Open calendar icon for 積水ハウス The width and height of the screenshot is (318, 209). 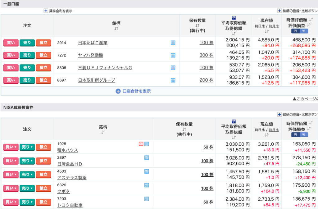point(147,144)
